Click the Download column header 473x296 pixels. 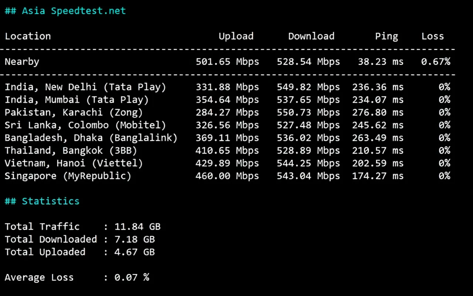click(311, 36)
